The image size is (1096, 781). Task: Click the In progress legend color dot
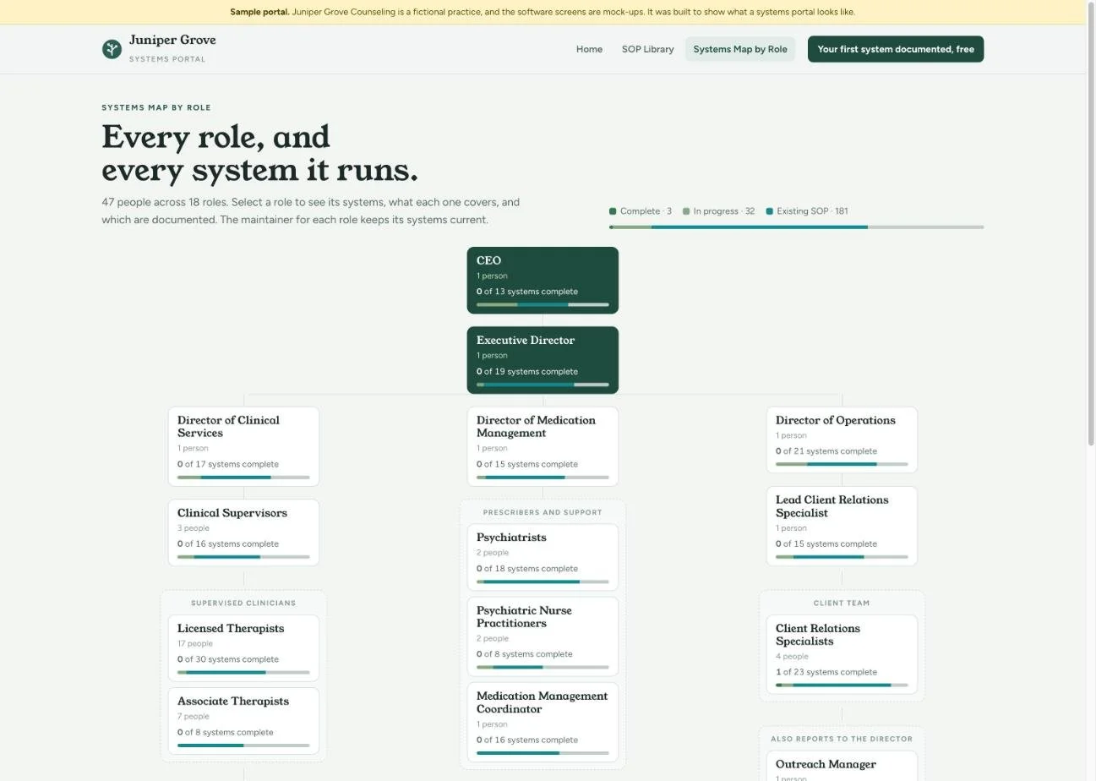[686, 211]
